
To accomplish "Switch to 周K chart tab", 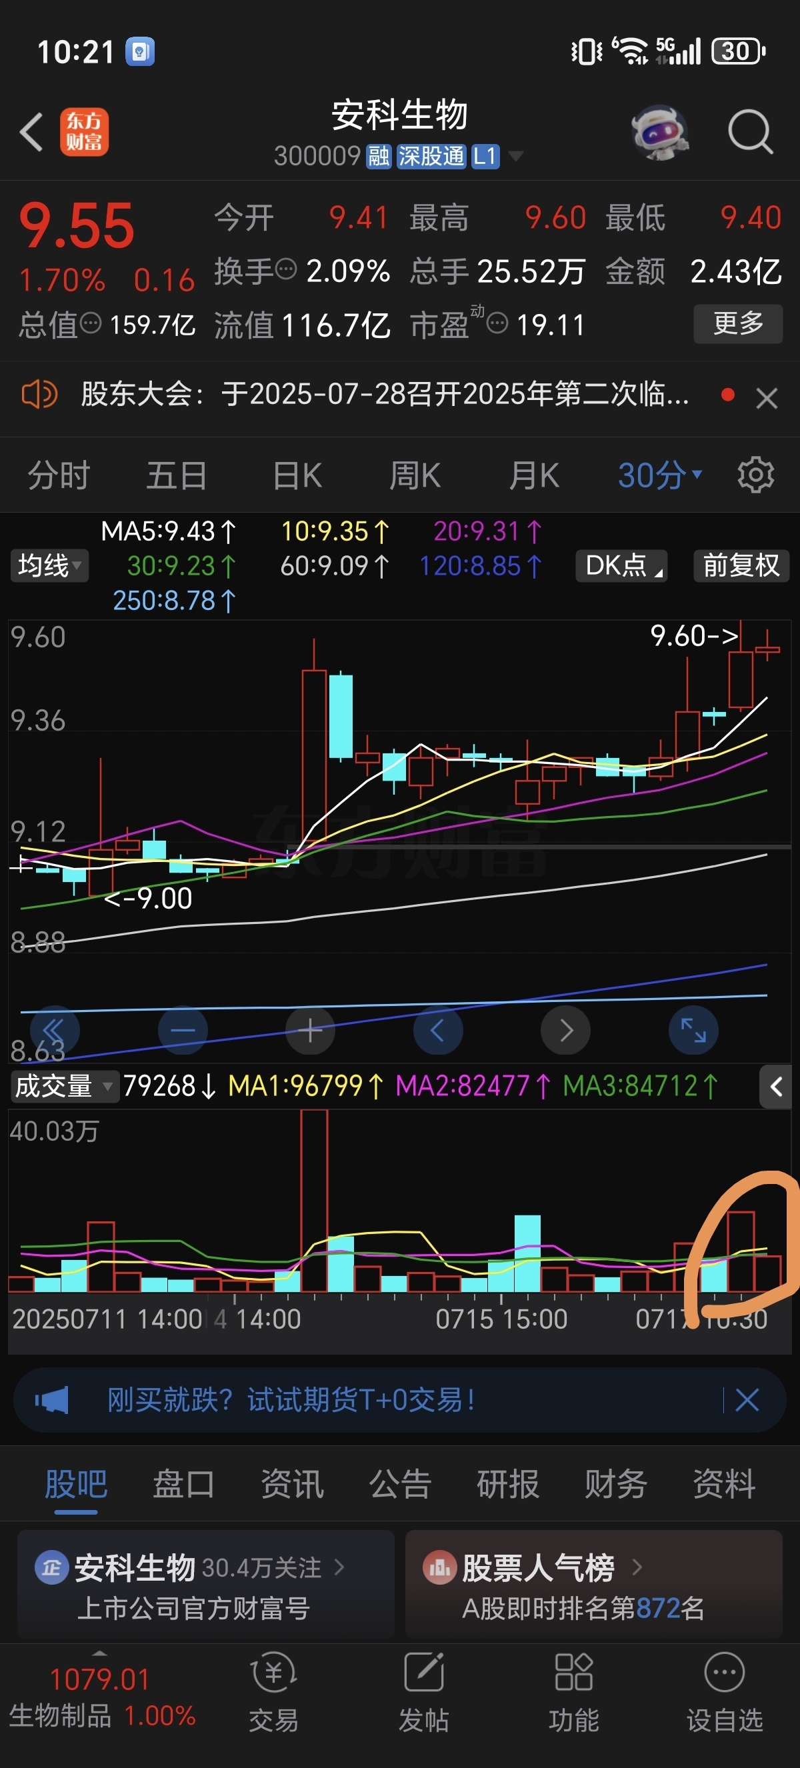I will pos(415,475).
